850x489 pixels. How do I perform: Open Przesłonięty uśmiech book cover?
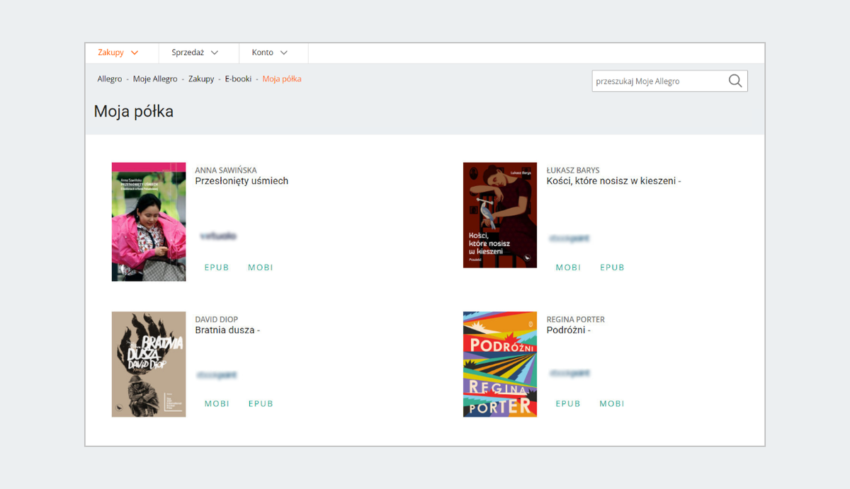[x=149, y=222]
